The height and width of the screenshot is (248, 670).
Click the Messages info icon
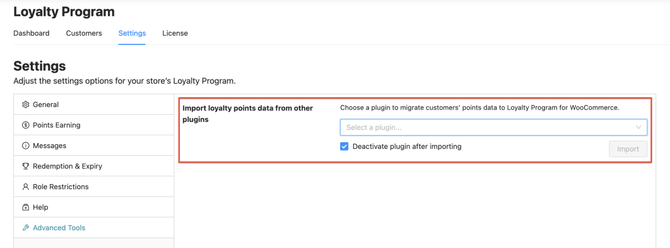[x=26, y=146]
